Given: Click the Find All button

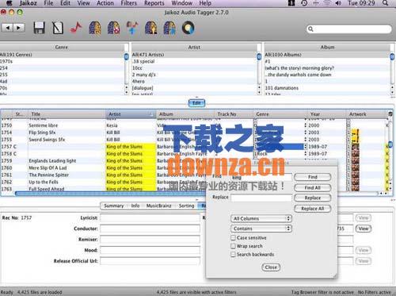Looking at the screenshot, I should pyautogui.click(x=313, y=187).
